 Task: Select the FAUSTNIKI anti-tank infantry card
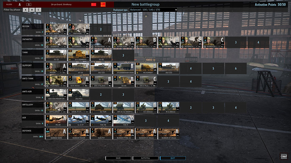[x=56, y=81]
